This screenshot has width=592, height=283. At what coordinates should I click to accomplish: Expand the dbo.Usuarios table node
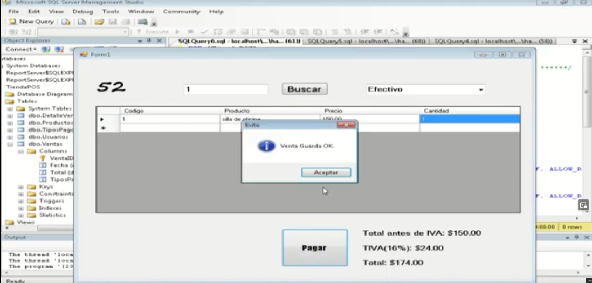[10, 137]
